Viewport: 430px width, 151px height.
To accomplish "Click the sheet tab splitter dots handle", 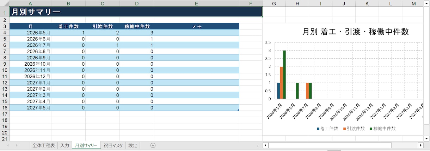I will tap(258, 145).
